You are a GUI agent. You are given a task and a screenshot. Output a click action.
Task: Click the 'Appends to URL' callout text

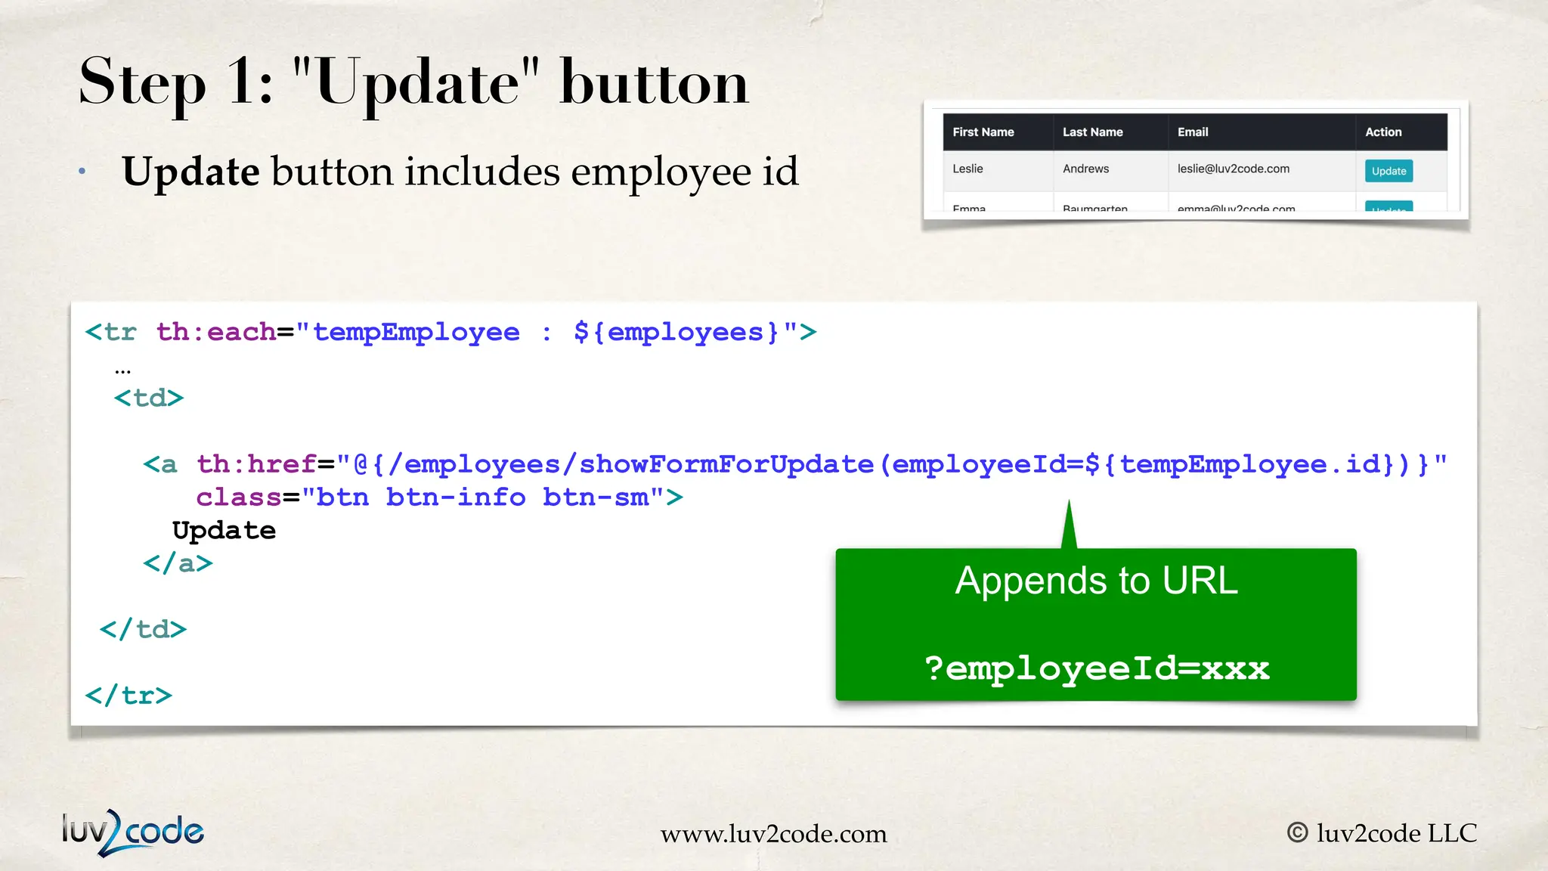[1096, 581]
